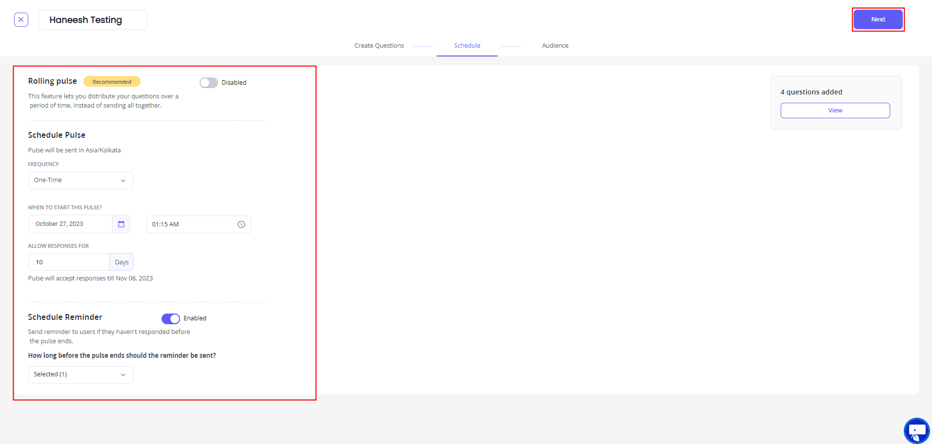Click the Next button
This screenshot has height=444, width=932.
[x=878, y=19]
